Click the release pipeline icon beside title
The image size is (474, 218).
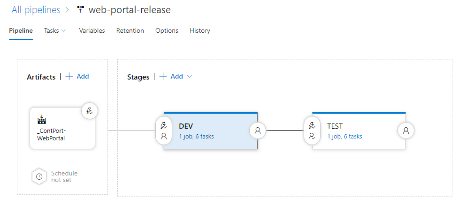80,10
